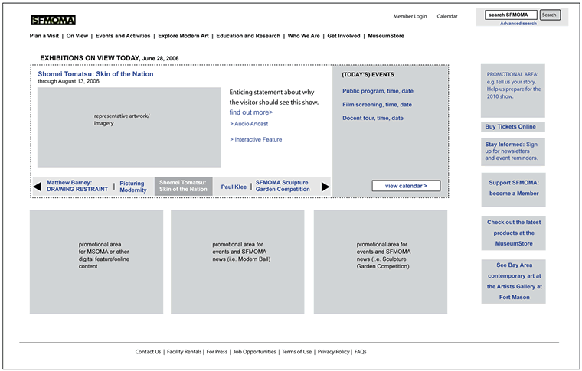Click the left arrow in exhibition carousel

[37, 187]
